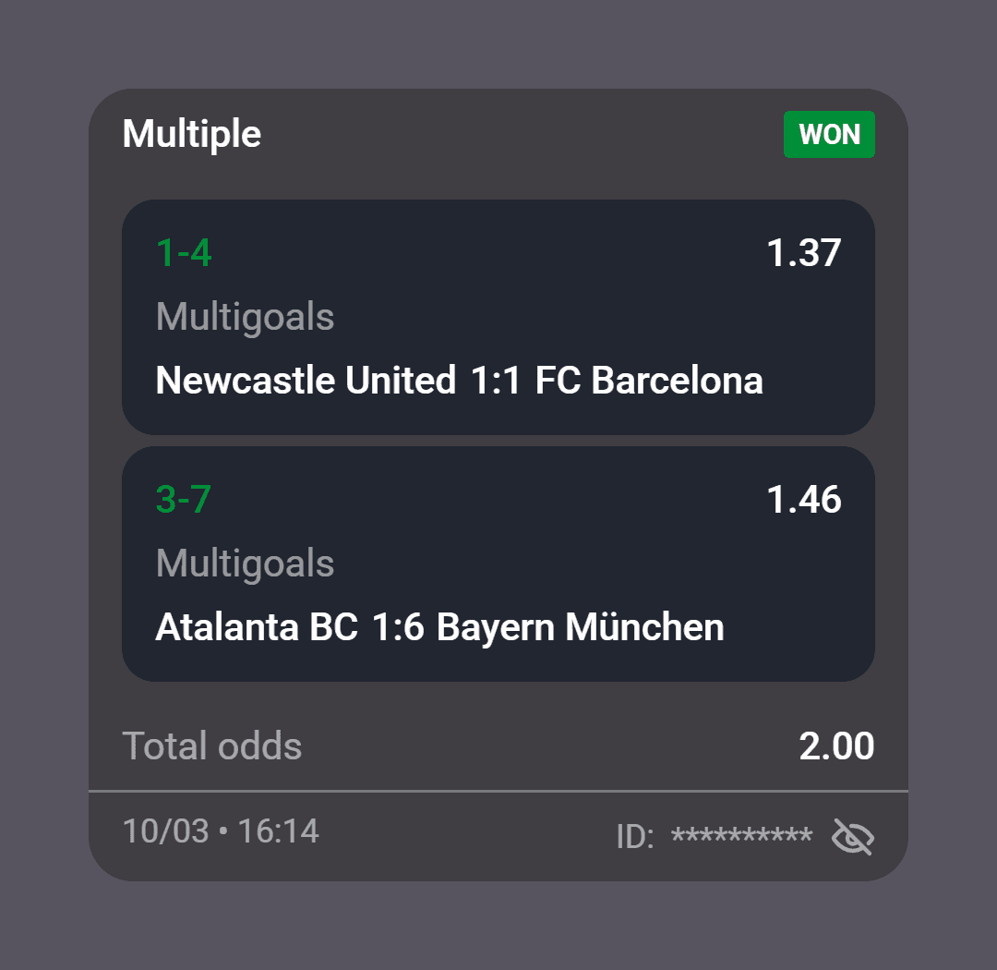The image size is (997, 970).
Task: Click the ID: label
Action: (634, 836)
